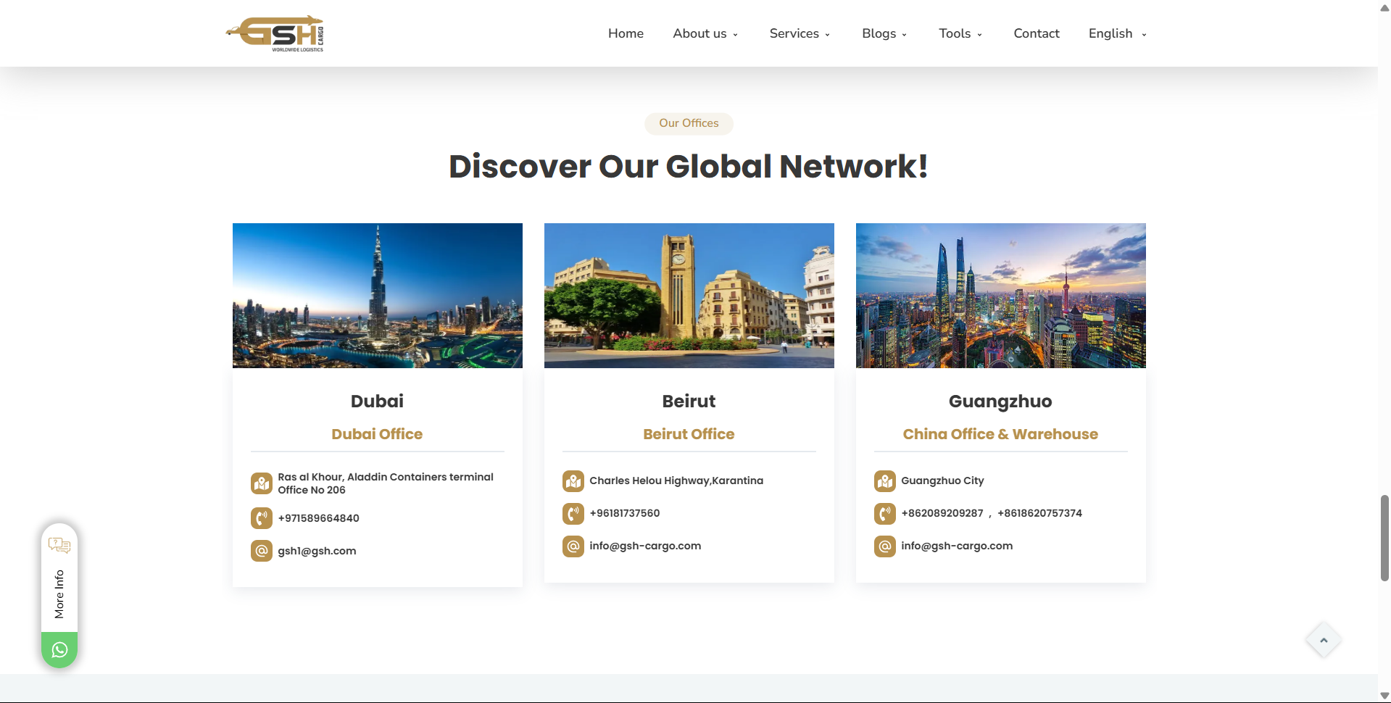Click Charles Helou Highway,Karantina address

click(x=676, y=481)
